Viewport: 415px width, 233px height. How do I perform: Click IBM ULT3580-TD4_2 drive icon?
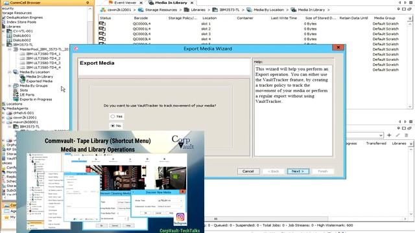coord(23,58)
